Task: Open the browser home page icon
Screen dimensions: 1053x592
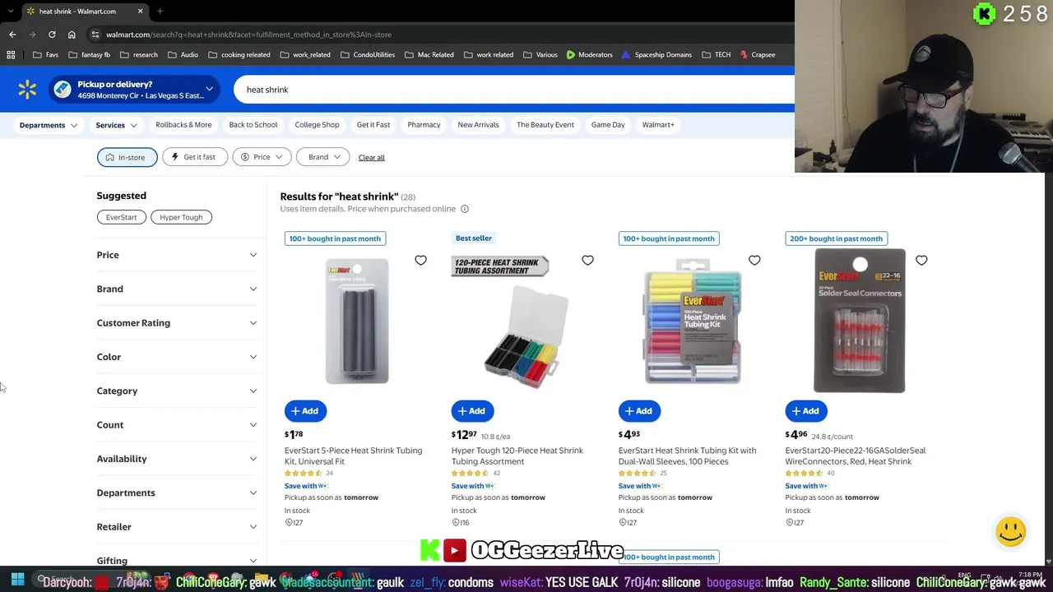Action: [x=72, y=35]
